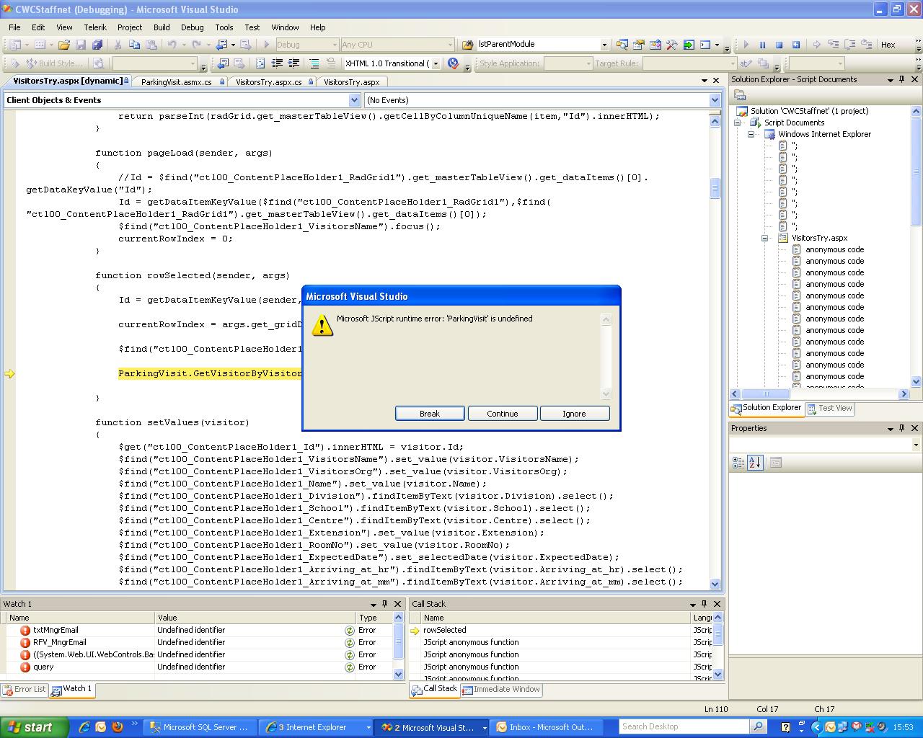Click the Windows Start button
The height and width of the screenshot is (738, 923).
(34, 727)
